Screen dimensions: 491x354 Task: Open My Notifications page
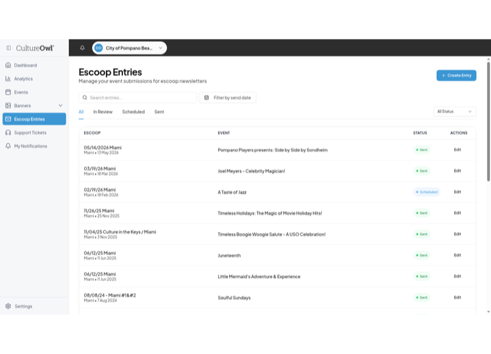pos(34,146)
